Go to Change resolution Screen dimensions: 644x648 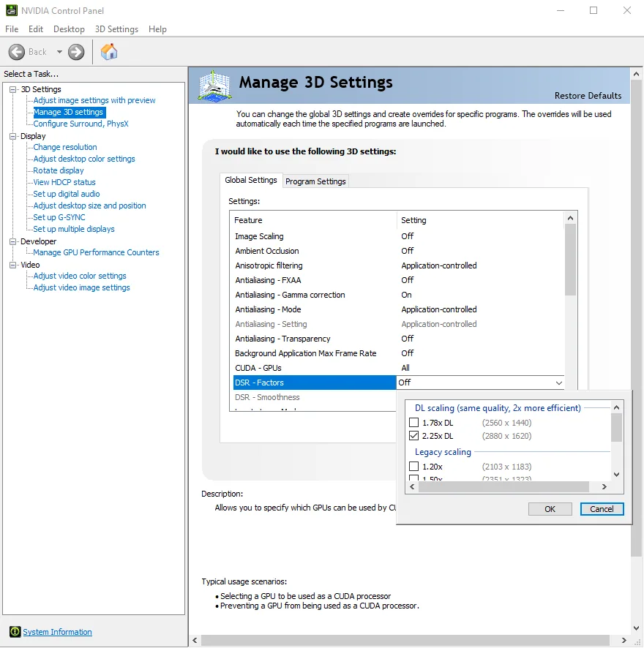pos(65,147)
